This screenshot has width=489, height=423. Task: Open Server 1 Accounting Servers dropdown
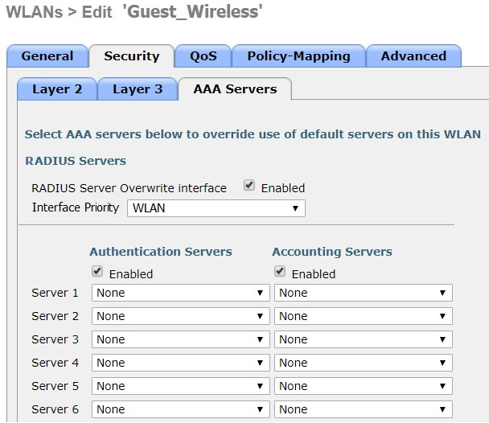coord(363,294)
